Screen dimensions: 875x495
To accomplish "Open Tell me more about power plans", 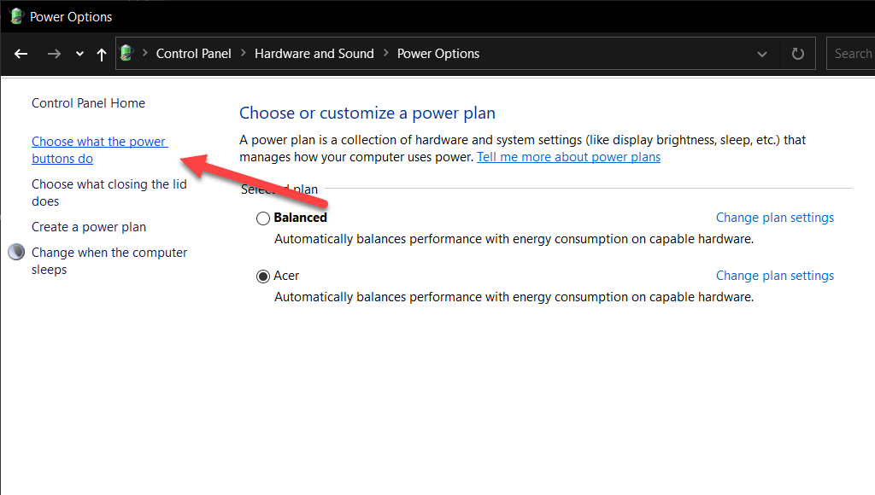I will [568, 157].
